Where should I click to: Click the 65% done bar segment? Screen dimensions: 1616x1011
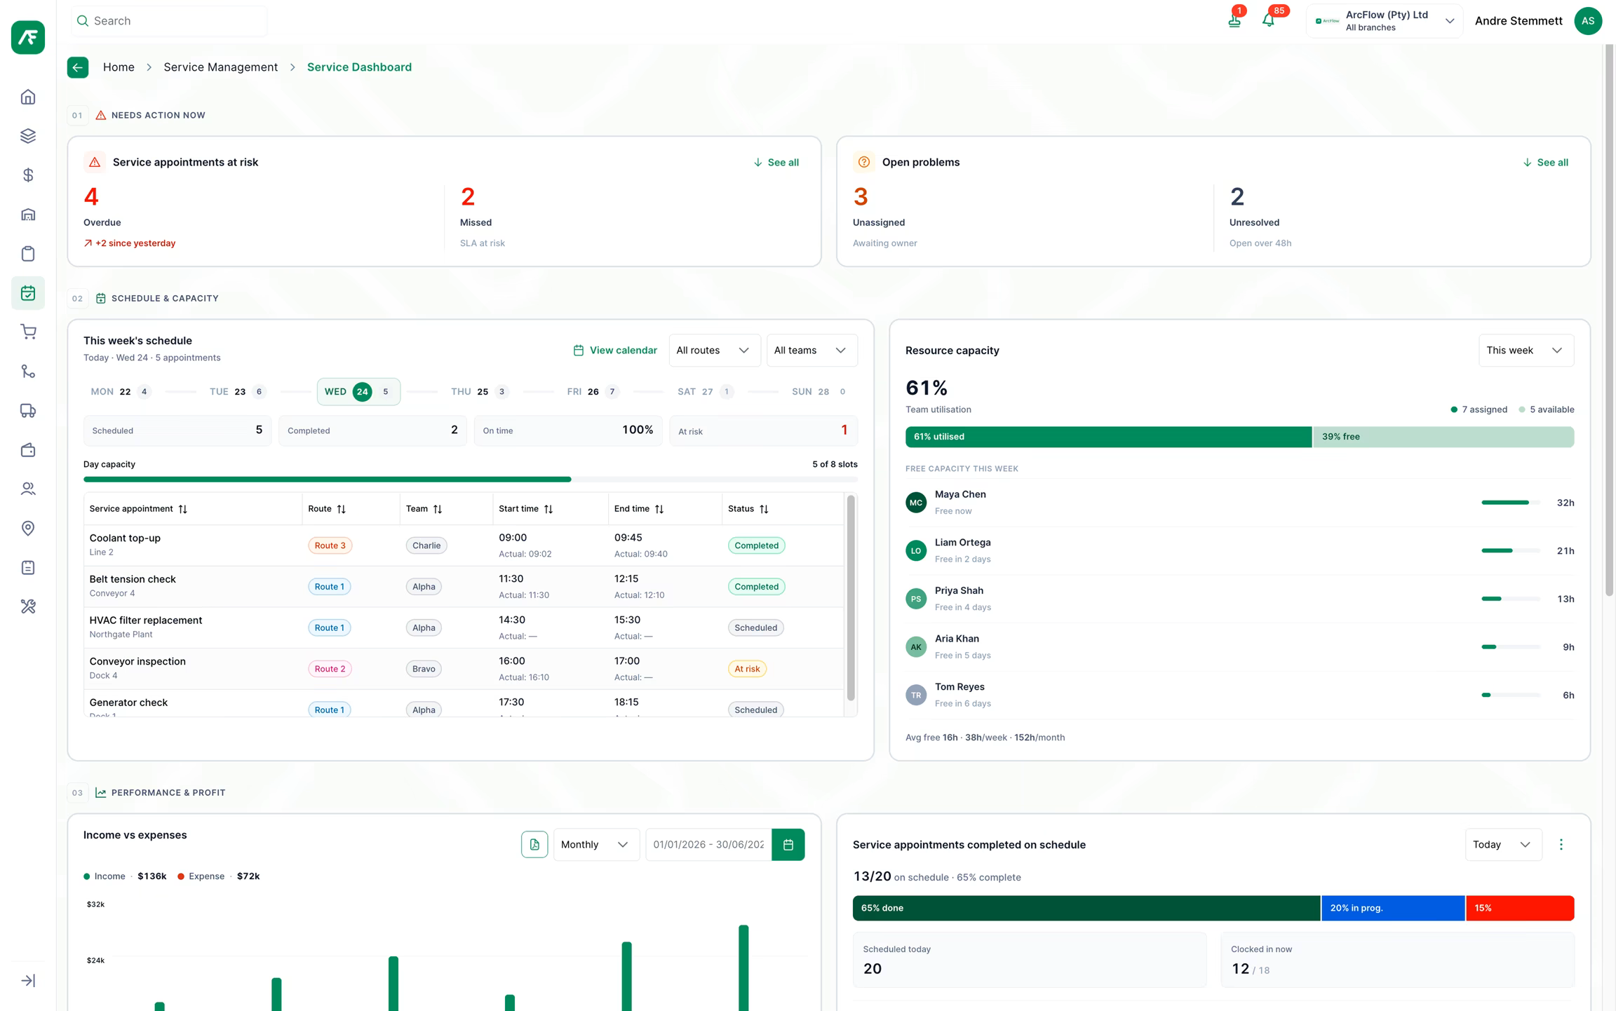(1086, 908)
